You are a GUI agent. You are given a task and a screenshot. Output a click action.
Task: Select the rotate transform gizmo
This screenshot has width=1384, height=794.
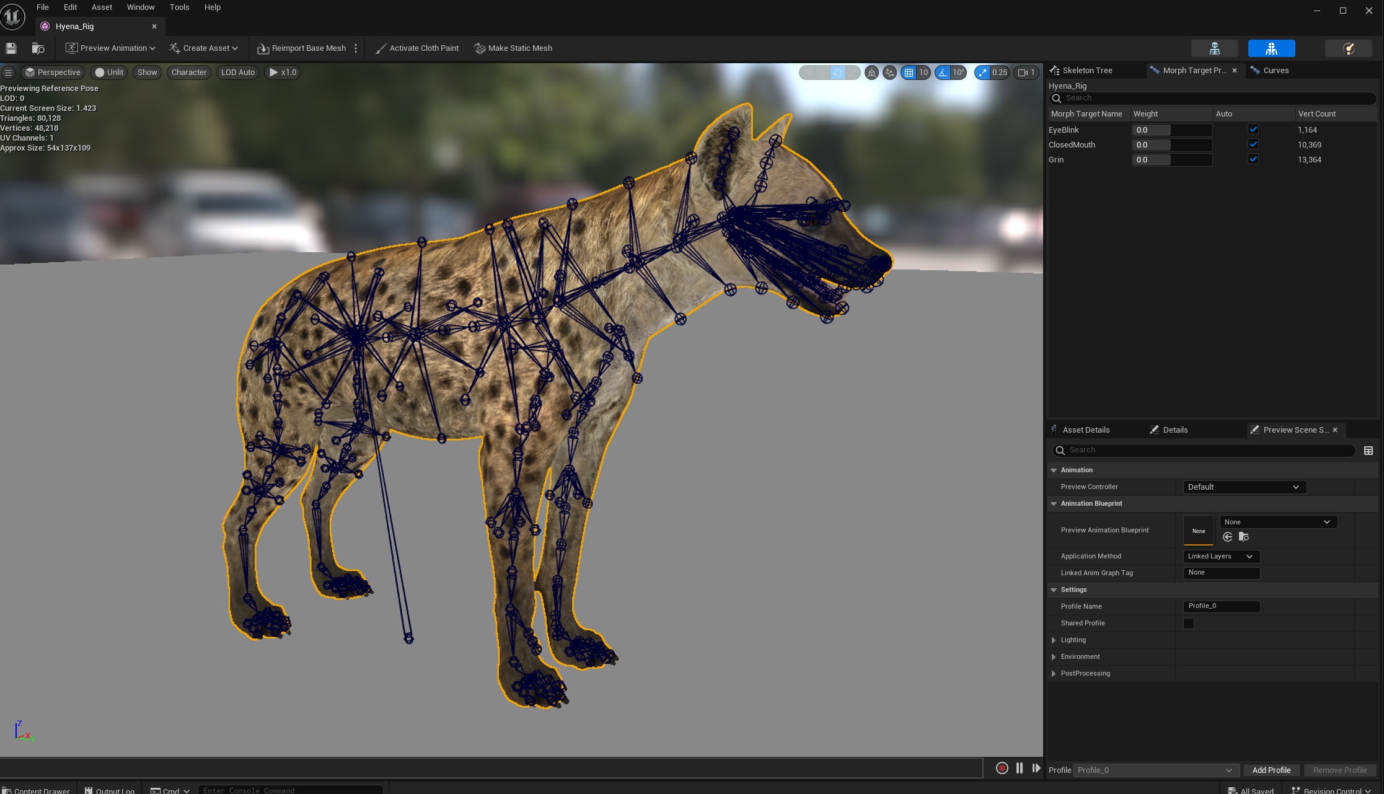(837, 73)
